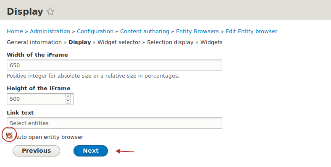The image size is (331, 167).
Task: Click the star shortcut icon beside Display
Action: point(50,12)
